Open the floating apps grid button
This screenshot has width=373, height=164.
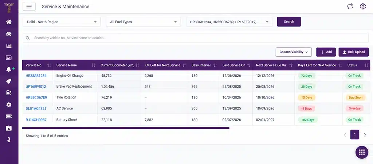[362, 152]
